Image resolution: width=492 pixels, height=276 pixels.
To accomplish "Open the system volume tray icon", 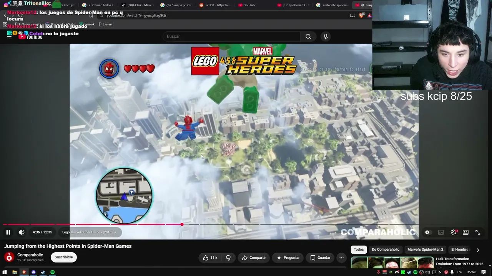I will click(428, 272).
